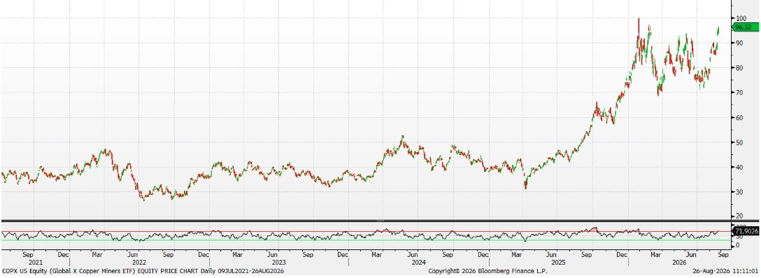Select the 2024 year label on timeline
Screen dimensions: 761x278
tap(419, 262)
